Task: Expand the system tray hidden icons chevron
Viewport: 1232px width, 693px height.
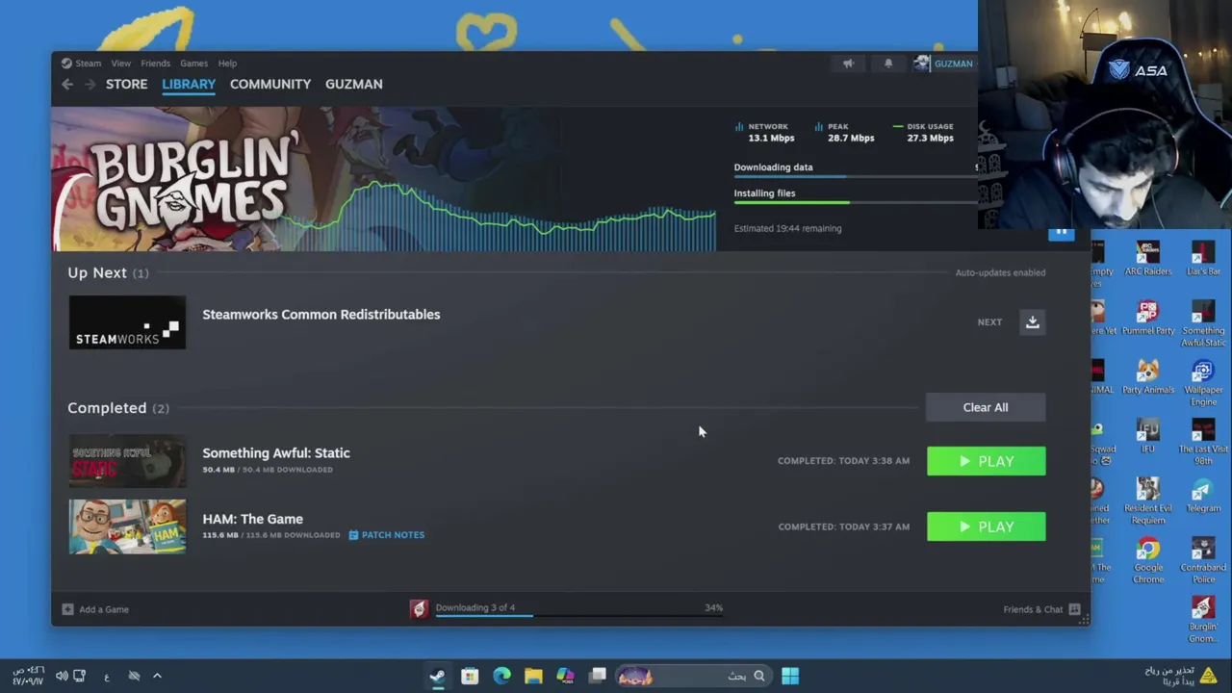Action: (157, 676)
